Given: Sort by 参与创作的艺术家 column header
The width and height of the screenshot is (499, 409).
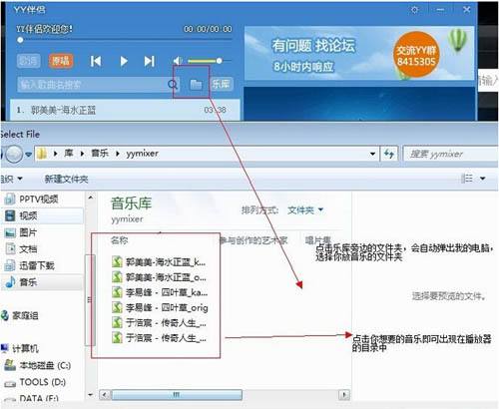Looking at the screenshot, I should [x=253, y=240].
